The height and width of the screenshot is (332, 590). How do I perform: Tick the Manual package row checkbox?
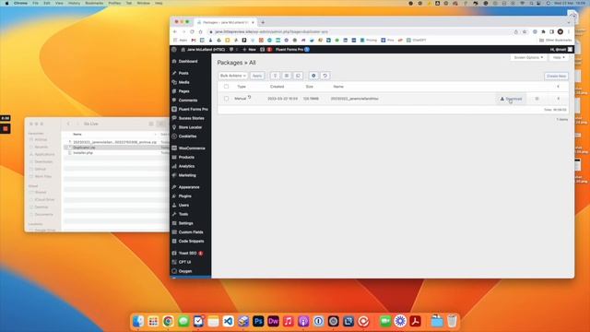[226, 99]
